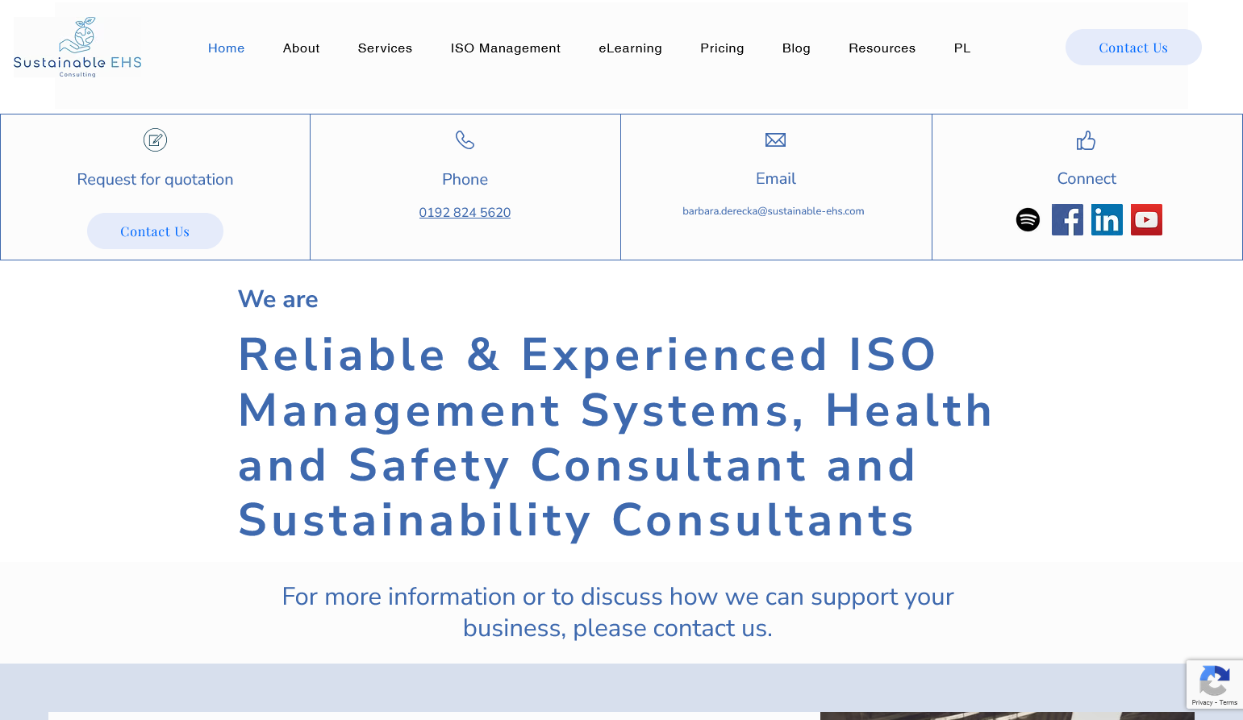Viewport: 1243px width, 720px height.
Task: Open the YouTube social icon
Action: point(1146,219)
